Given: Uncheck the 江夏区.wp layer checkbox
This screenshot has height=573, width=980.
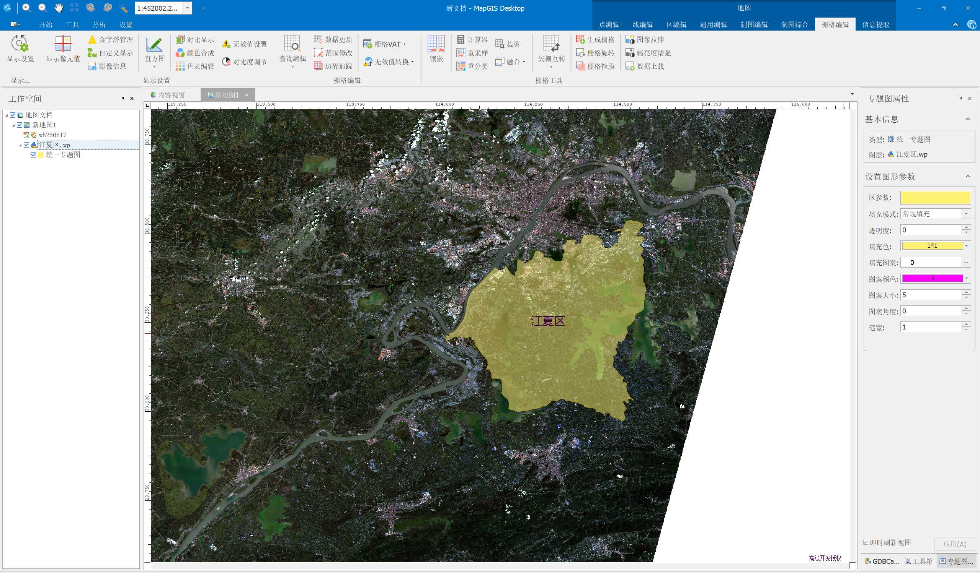Looking at the screenshot, I should point(26,145).
